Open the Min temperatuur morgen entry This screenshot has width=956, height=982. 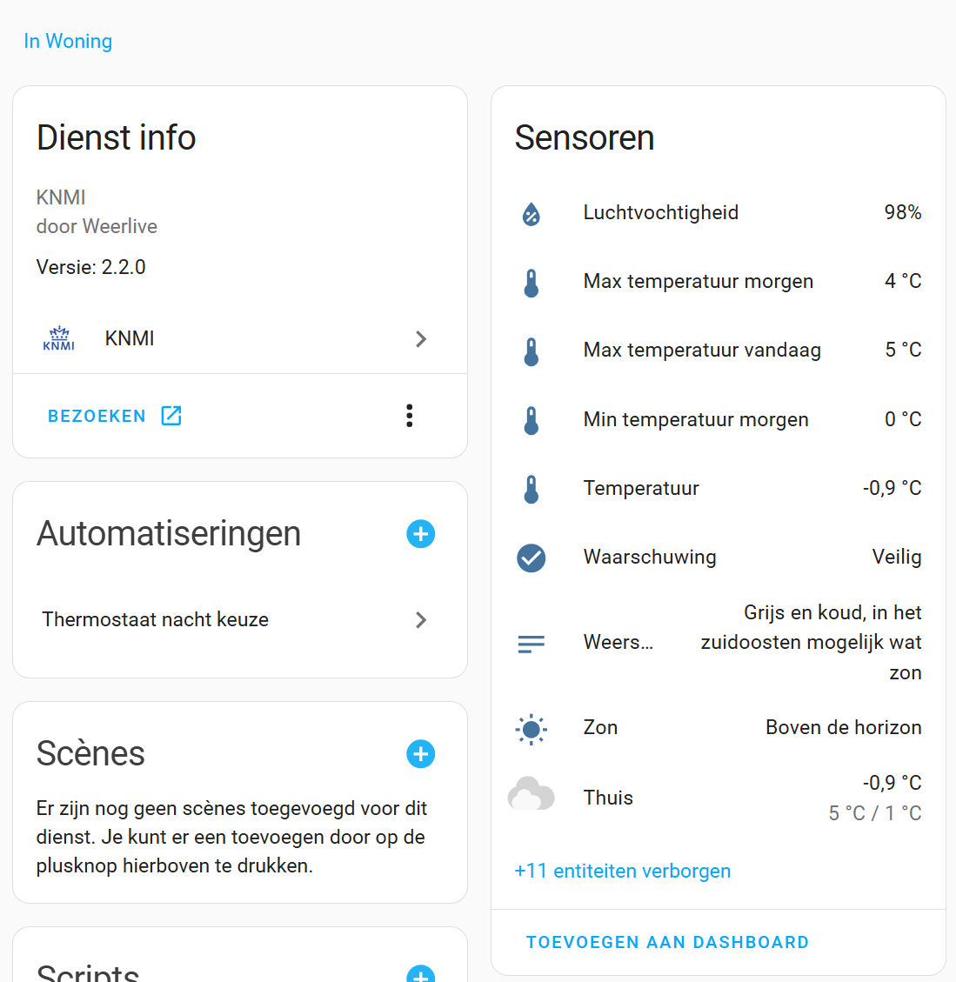(x=719, y=419)
